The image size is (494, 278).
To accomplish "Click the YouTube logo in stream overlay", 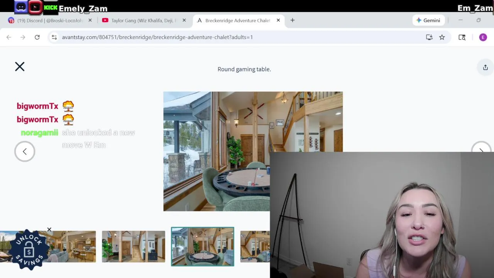I will click(35, 7).
